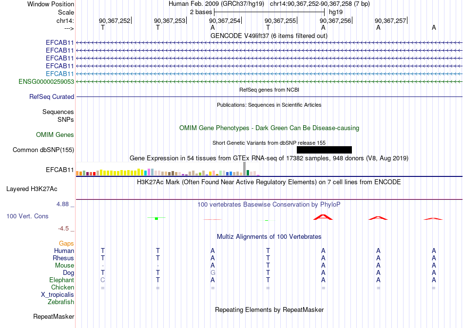Click the Window Position label
The height and width of the screenshot is (328, 463).
pos(51,4)
